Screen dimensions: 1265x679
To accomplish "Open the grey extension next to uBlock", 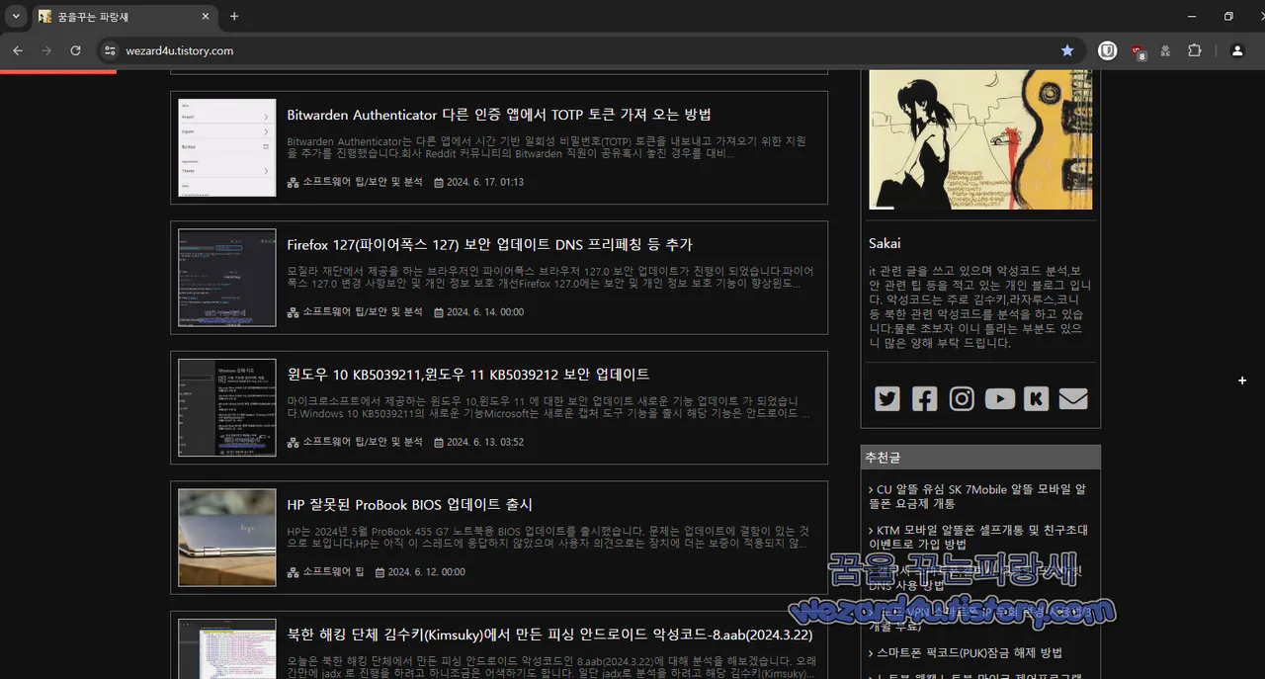I will pyautogui.click(x=1166, y=50).
